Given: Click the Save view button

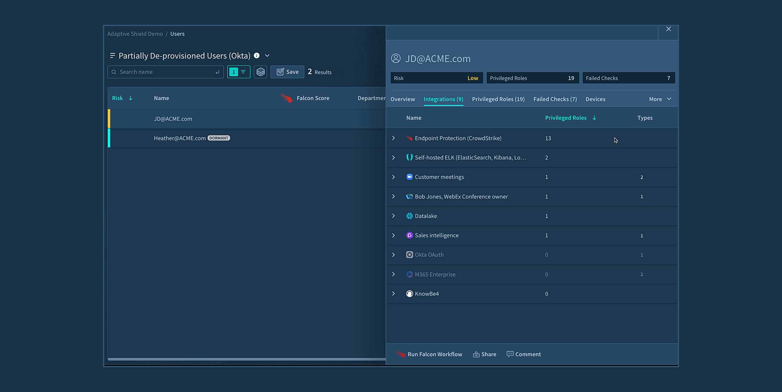Looking at the screenshot, I should [x=287, y=72].
